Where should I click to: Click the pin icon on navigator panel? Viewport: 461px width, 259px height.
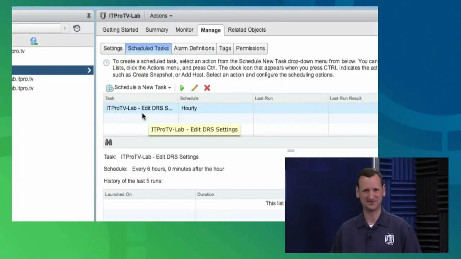click(x=89, y=16)
